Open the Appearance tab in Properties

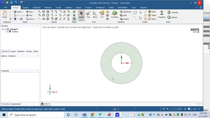[16, 104]
